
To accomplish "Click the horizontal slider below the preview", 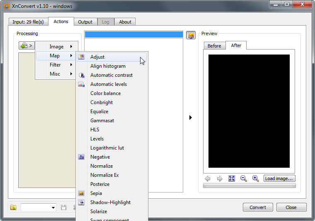I will click(x=249, y=186).
